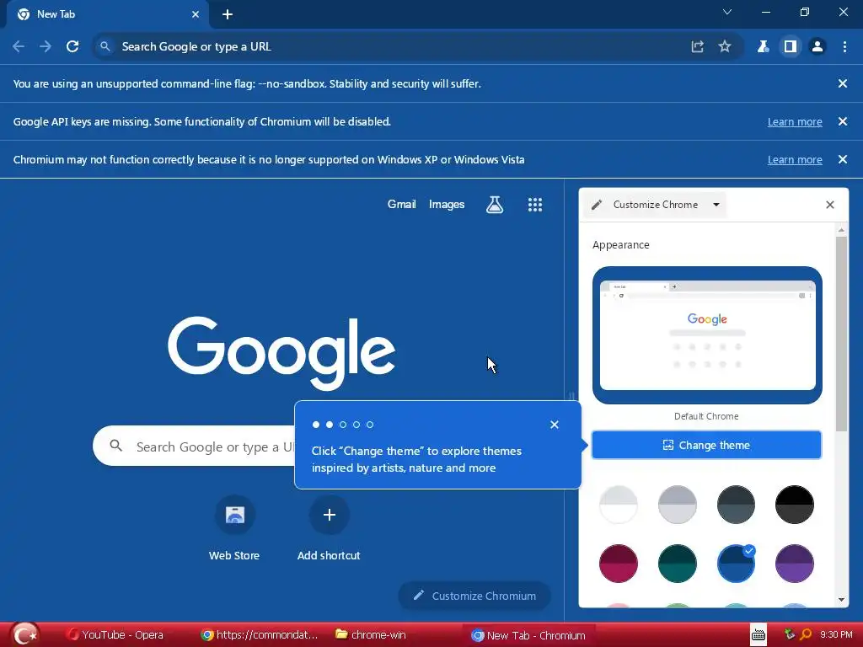Open Learn more for missing API keys
Screen dimensions: 863x647
click(x=795, y=121)
